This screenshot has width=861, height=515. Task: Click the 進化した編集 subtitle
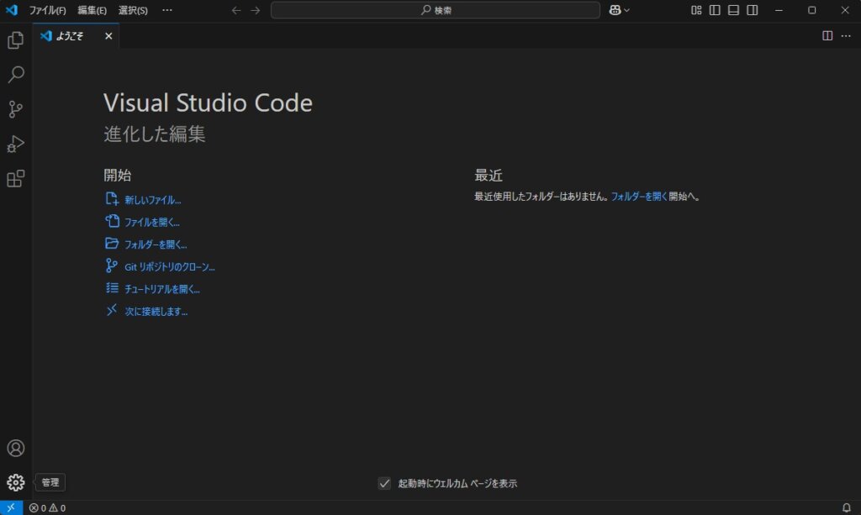155,134
